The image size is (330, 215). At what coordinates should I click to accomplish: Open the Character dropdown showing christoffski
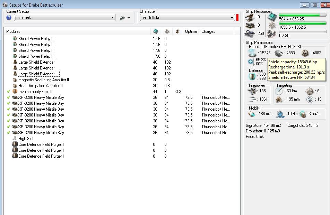[x=187, y=18]
